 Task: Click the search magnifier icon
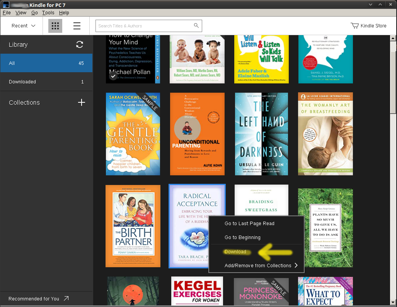[x=196, y=25]
